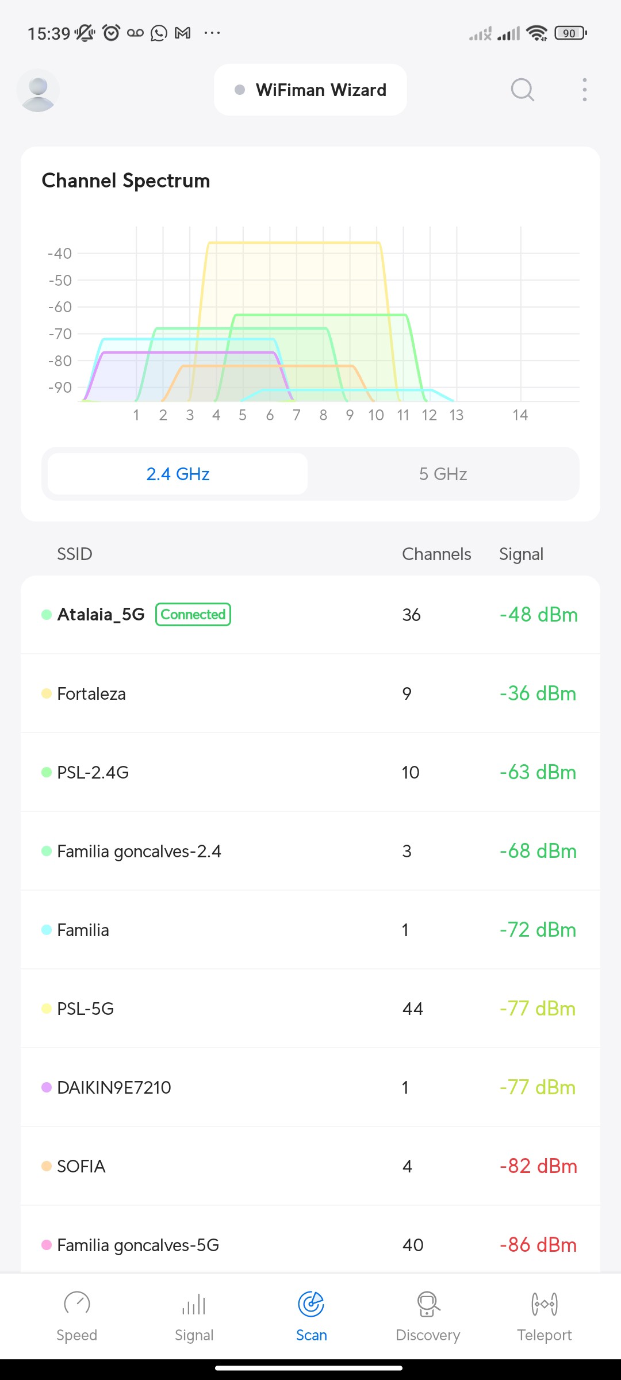Viewport: 621px width, 1380px height.
Task: Sort by the Channels column header
Action: (x=436, y=554)
